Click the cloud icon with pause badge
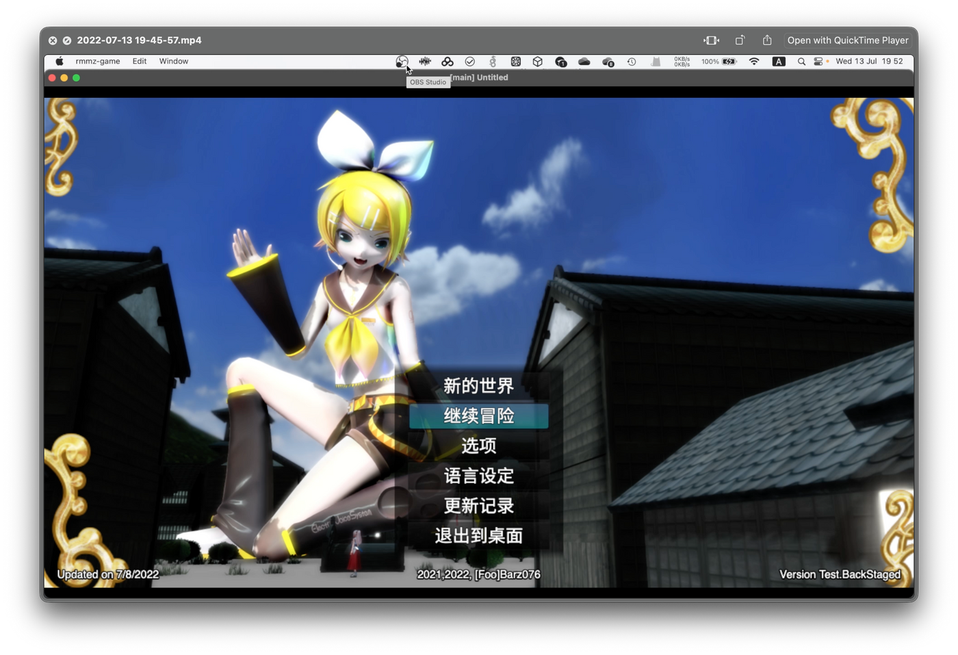The image size is (958, 655). [608, 62]
